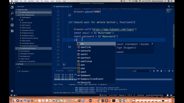Open loginpage.js in explorer
The image size is (184, 103).
pos(26,17)
